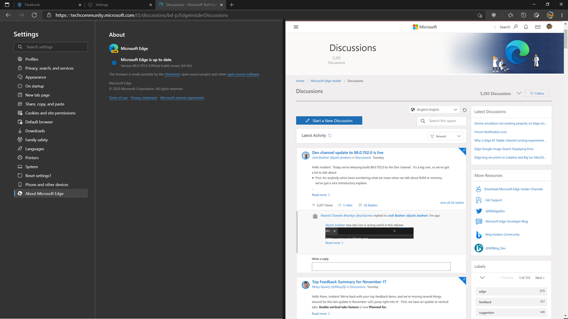Click the Tech Community user avatar
Viewport: 568px width, 319px height.
click(x=549, y=27)
